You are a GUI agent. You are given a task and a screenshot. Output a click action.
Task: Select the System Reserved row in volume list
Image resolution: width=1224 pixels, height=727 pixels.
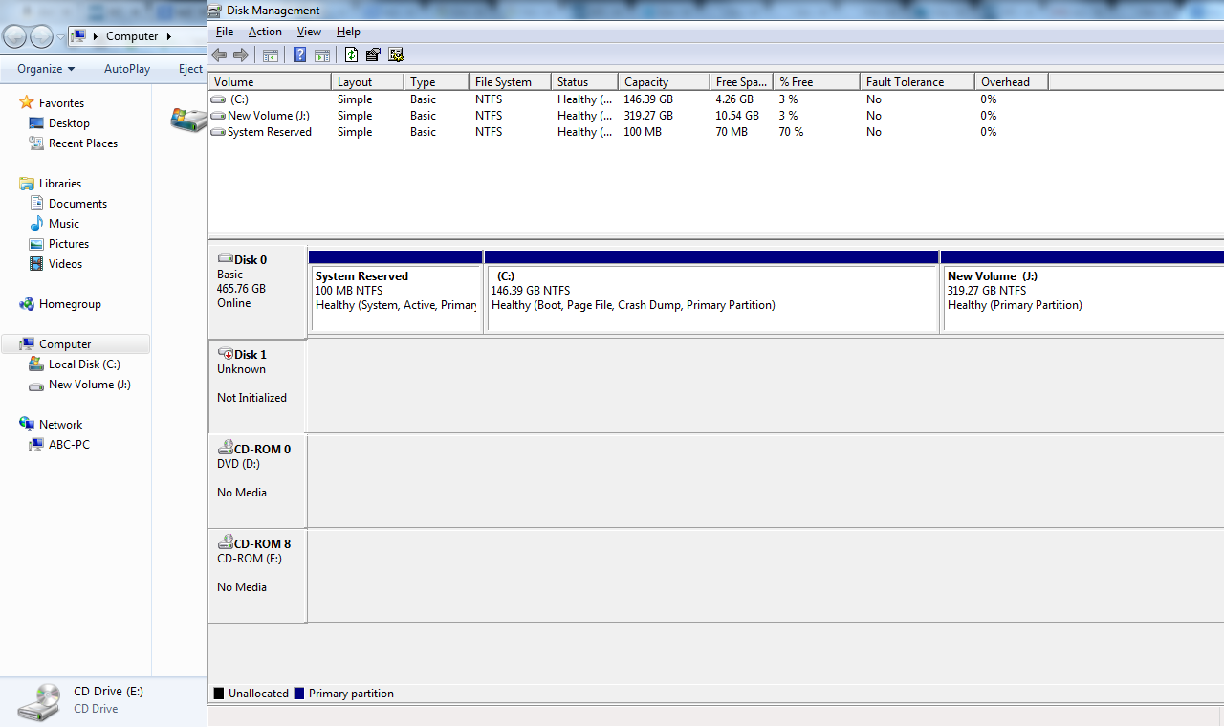point(715,132)
